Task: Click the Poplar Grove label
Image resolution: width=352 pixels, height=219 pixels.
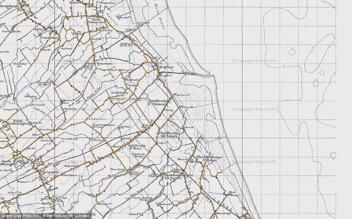Action: point(109,3)
